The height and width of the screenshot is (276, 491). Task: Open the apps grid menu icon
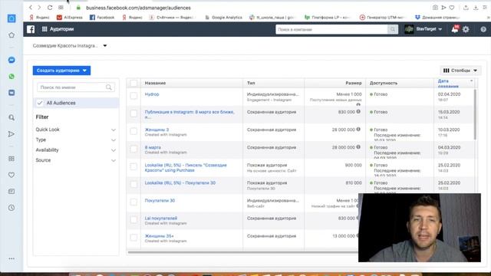click(44, 29)
